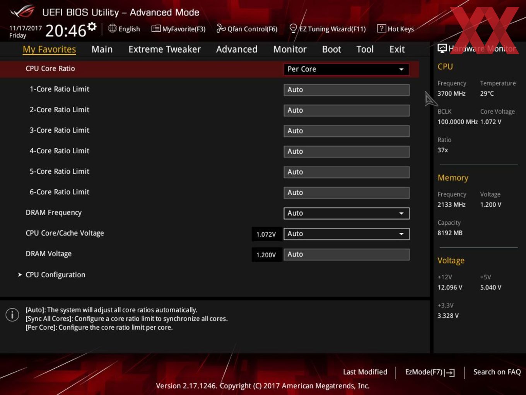Click the 1.072V voltage readout box
526x395 pixels.
click(266, 234)
